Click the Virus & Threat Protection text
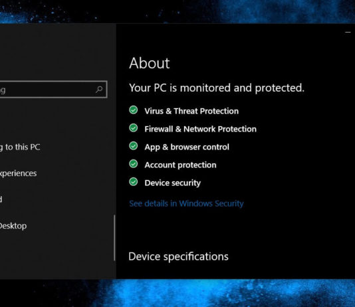The width and height of the screenshot is (355, 307). pos(191,111)
